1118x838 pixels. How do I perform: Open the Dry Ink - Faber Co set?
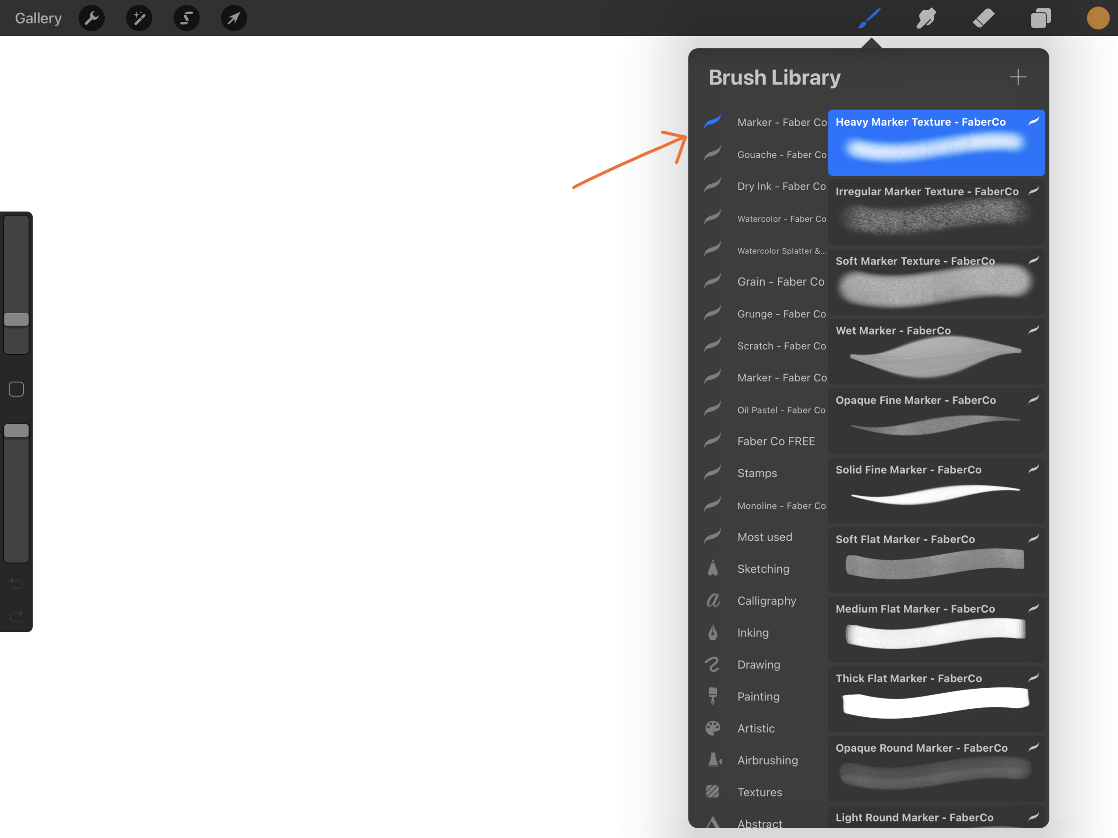(x=765, y=186)
